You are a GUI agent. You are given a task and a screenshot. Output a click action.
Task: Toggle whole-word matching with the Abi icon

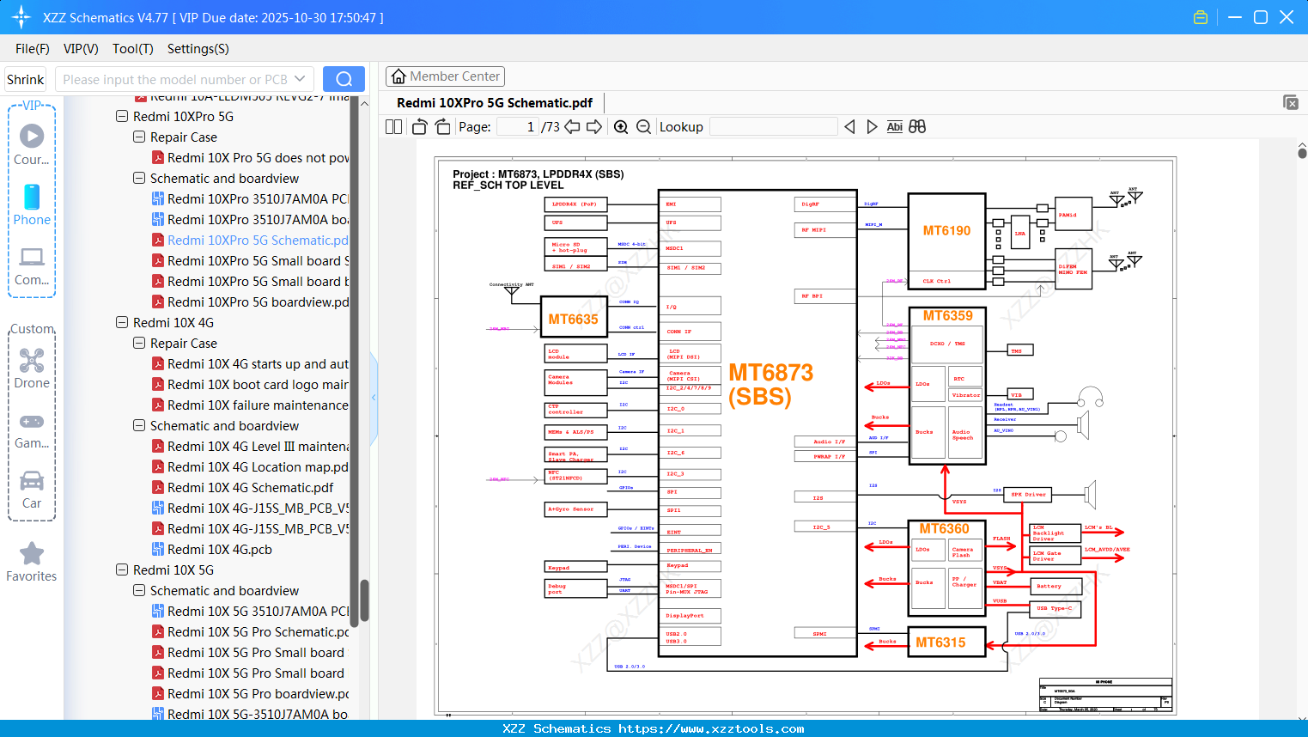(895, 126)
